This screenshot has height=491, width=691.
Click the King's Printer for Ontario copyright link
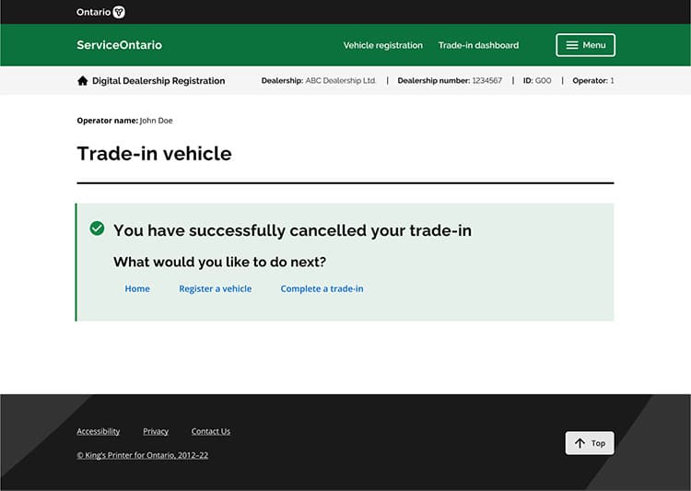(x=142, y=455)
